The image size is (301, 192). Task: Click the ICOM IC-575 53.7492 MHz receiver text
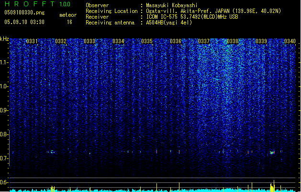(x=192, y=17)
